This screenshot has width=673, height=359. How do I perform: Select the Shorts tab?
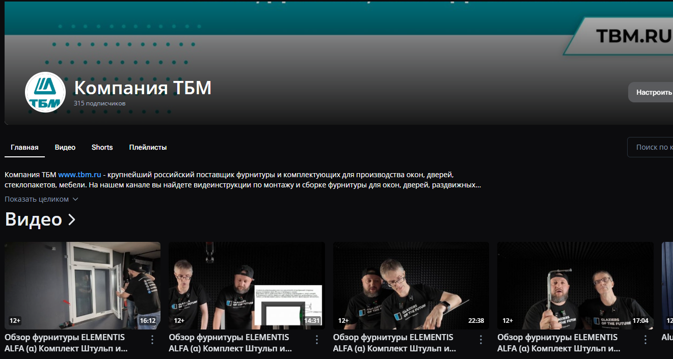[102, 147]
